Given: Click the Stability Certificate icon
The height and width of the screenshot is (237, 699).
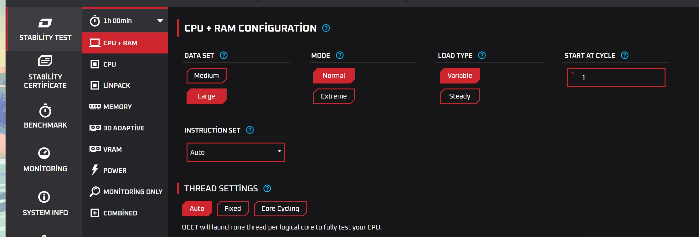Looking at the screenshot, I should pyautogui.click(x=45, y=61).
